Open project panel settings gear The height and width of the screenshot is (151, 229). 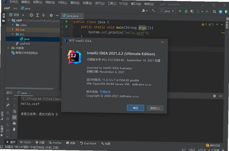(x=51, y=15)
